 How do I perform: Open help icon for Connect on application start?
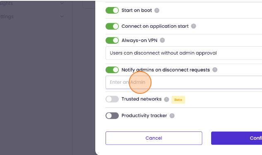click(193, 26)
